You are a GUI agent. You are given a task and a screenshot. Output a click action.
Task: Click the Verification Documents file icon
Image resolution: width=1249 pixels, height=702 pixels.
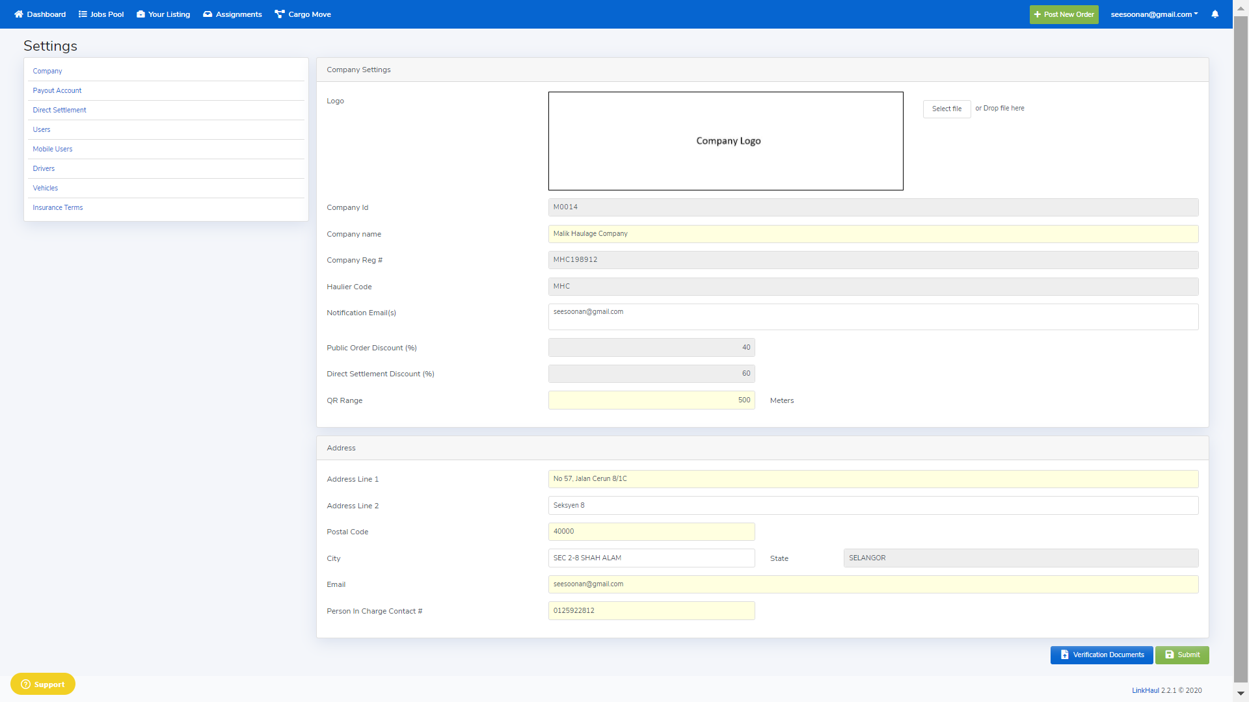(x=1064, y=655)
